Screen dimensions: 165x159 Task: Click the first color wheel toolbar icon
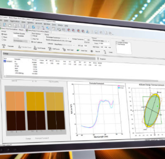point(69,30)
